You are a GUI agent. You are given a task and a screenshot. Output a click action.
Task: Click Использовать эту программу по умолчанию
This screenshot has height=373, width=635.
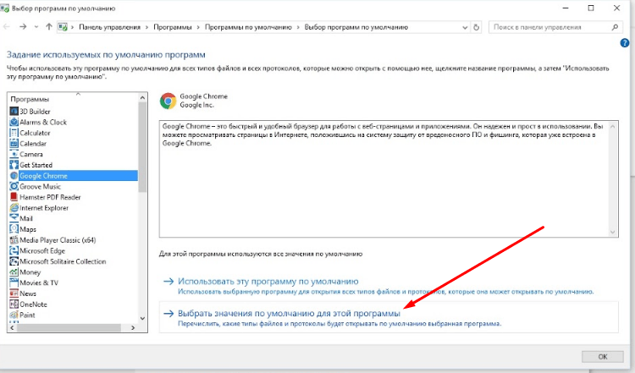pos(268,281)
